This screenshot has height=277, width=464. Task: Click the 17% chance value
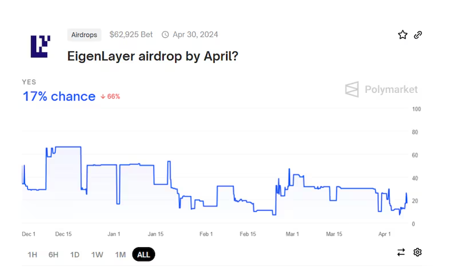[59, 96]
